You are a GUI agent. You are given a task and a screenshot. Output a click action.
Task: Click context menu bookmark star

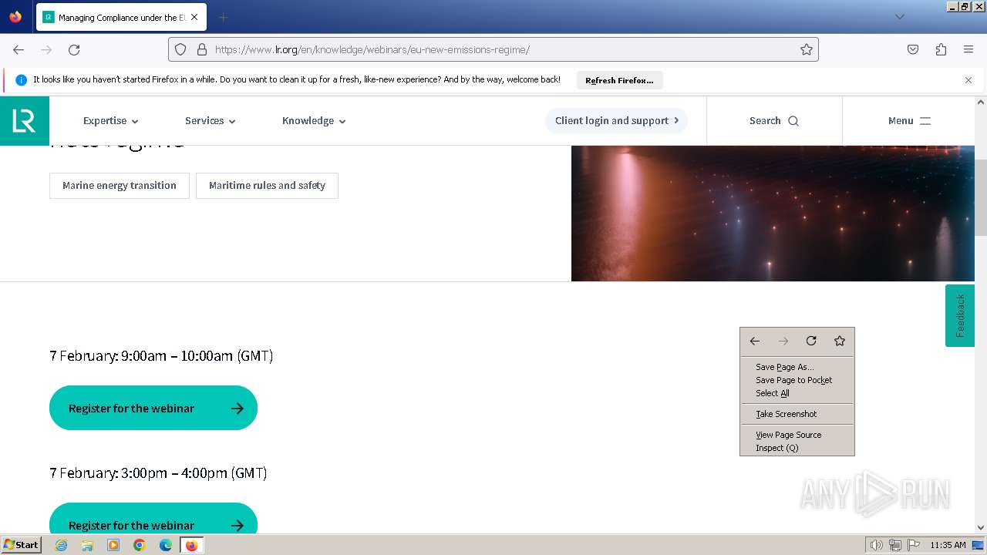pyautogui.click(x=840, y=341)
